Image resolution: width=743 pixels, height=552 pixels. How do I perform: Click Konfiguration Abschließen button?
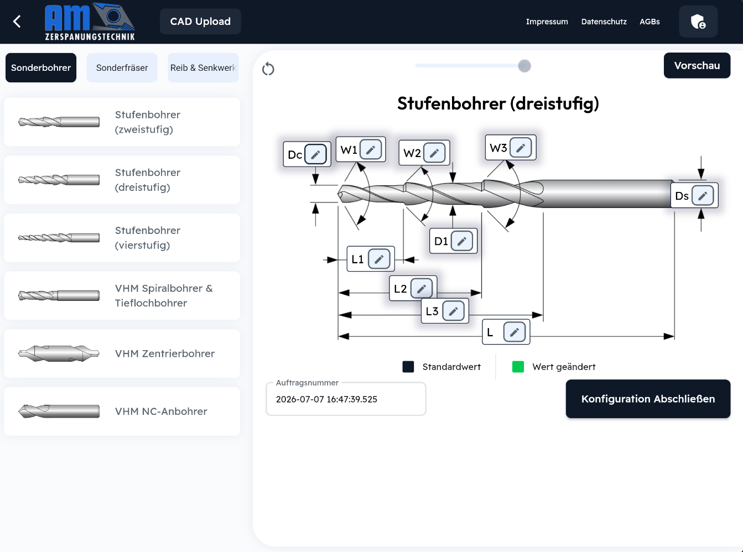(648, 399)
